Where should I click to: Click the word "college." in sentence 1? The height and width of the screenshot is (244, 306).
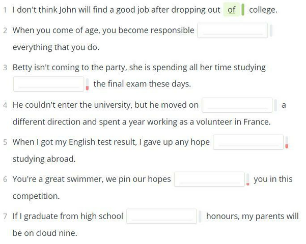(x=263, y=10)
